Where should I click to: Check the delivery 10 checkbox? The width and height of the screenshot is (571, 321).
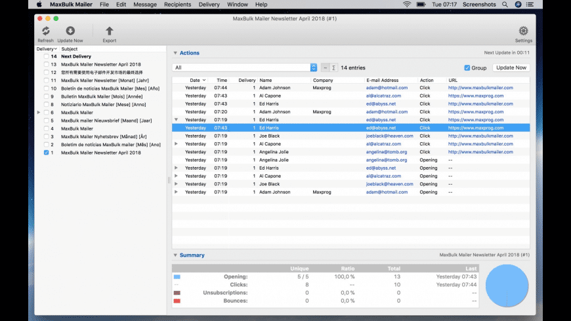(x=46, y=88)
